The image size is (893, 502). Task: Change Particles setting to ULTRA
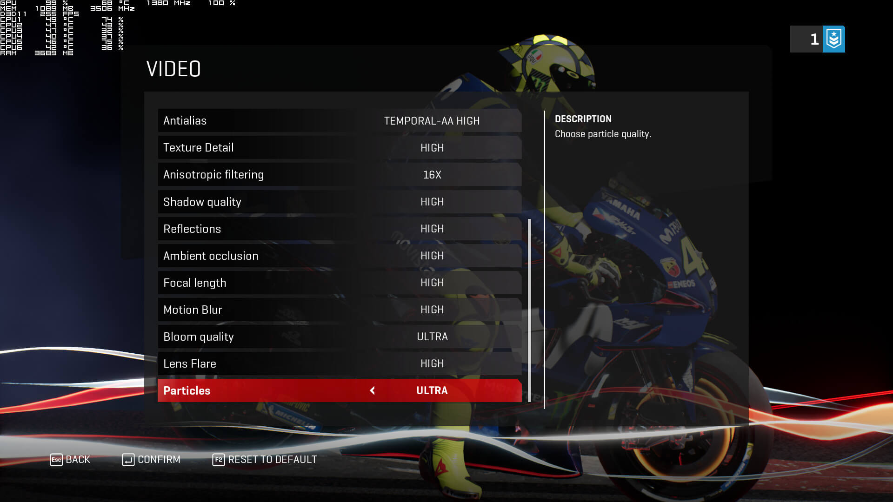coord(432,390)
